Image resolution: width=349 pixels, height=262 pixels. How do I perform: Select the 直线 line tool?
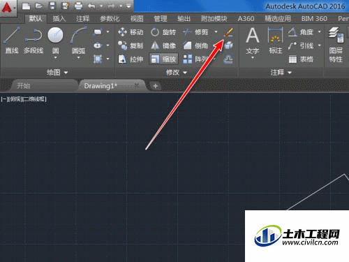tap(12, 40)
